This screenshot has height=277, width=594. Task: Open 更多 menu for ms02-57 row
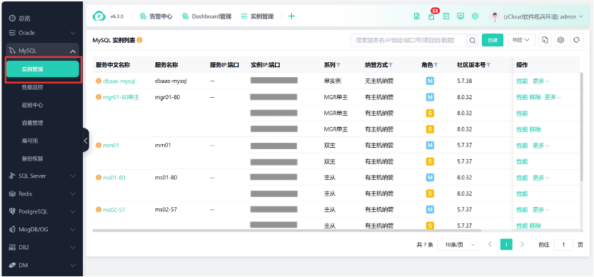point(541,210)
